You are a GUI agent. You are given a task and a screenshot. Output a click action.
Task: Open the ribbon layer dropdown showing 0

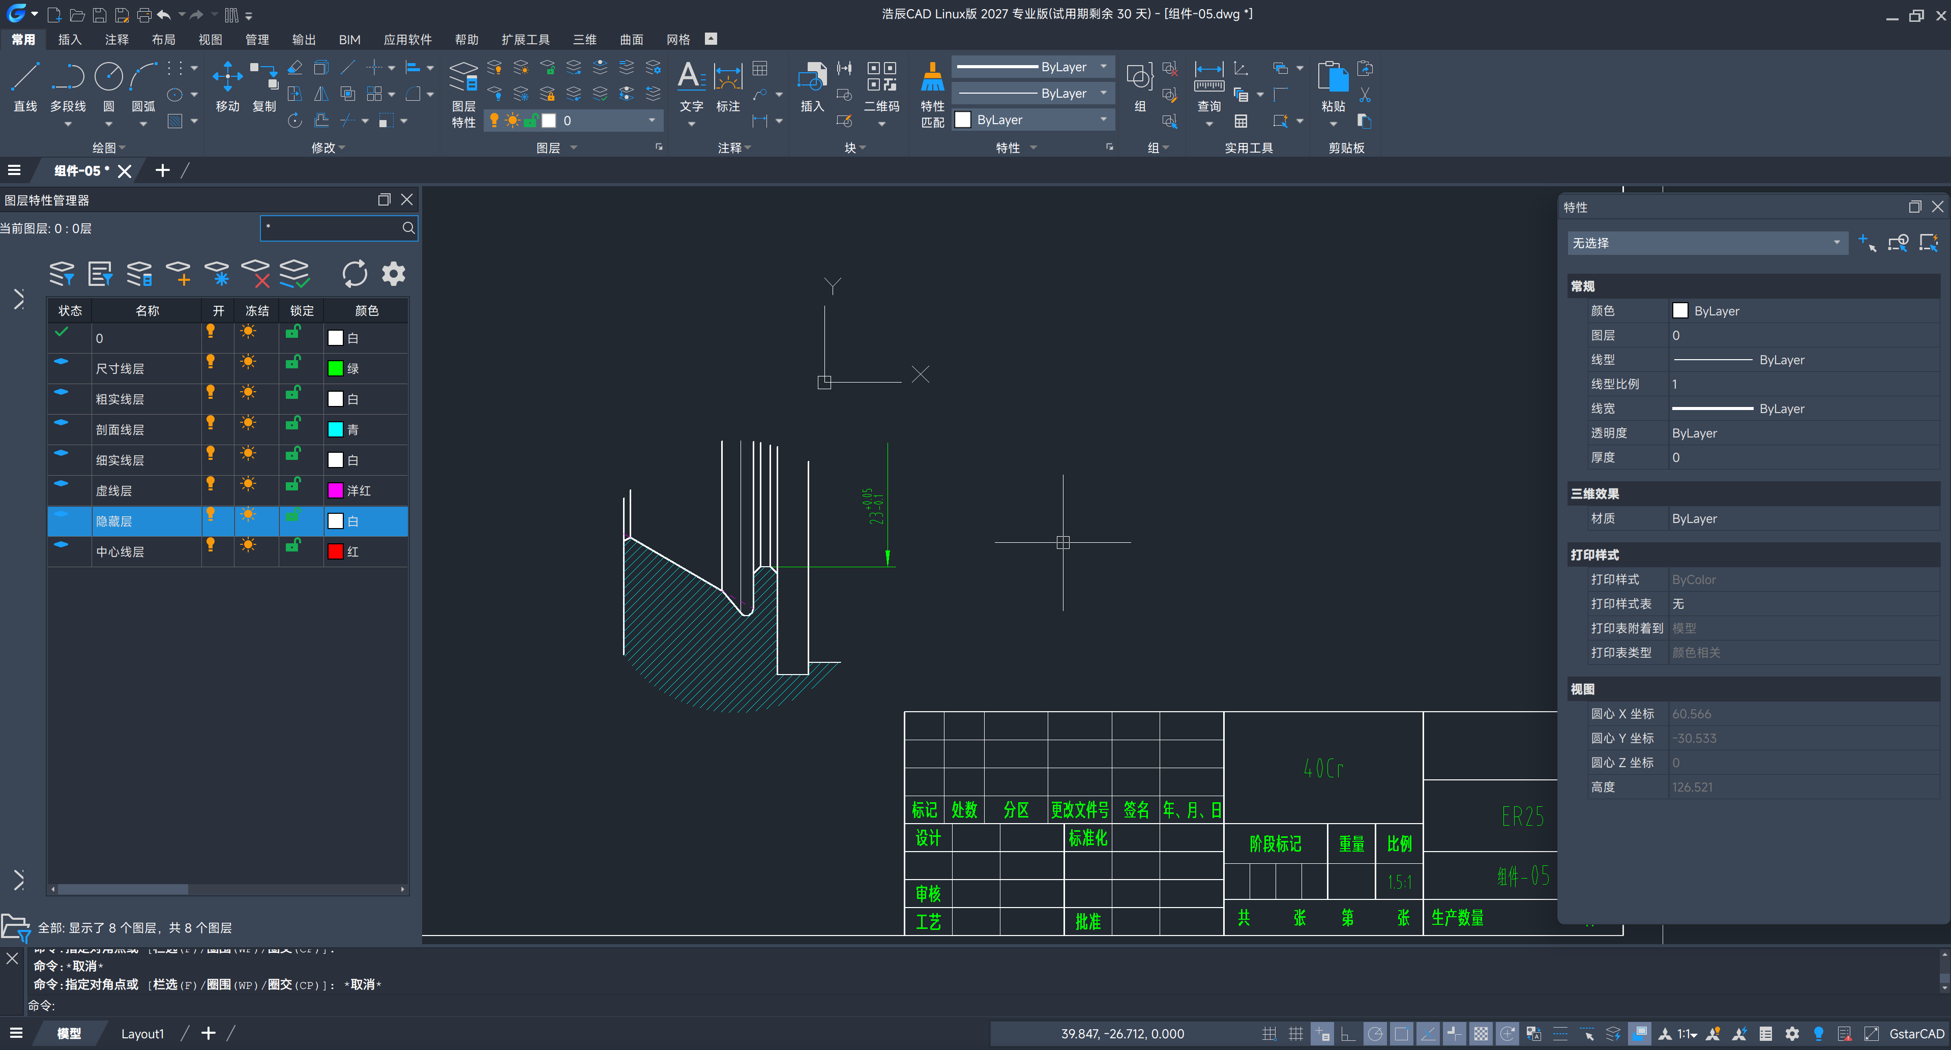tap(573, 121)
